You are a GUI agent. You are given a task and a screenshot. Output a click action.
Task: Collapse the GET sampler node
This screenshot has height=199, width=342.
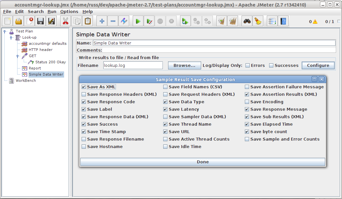[x=18, y=56]
